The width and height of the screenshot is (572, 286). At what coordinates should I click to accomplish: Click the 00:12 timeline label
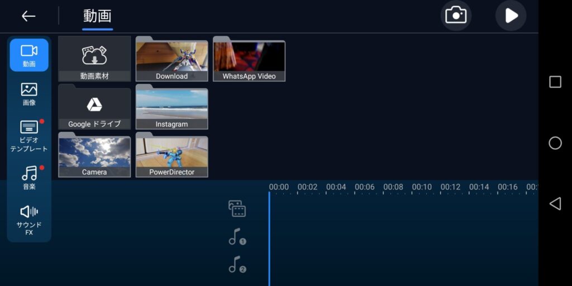pos(450,187)
